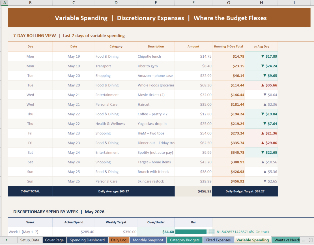The image size is (314, 245).
Task: Select column F header
Action: (193, 3)
